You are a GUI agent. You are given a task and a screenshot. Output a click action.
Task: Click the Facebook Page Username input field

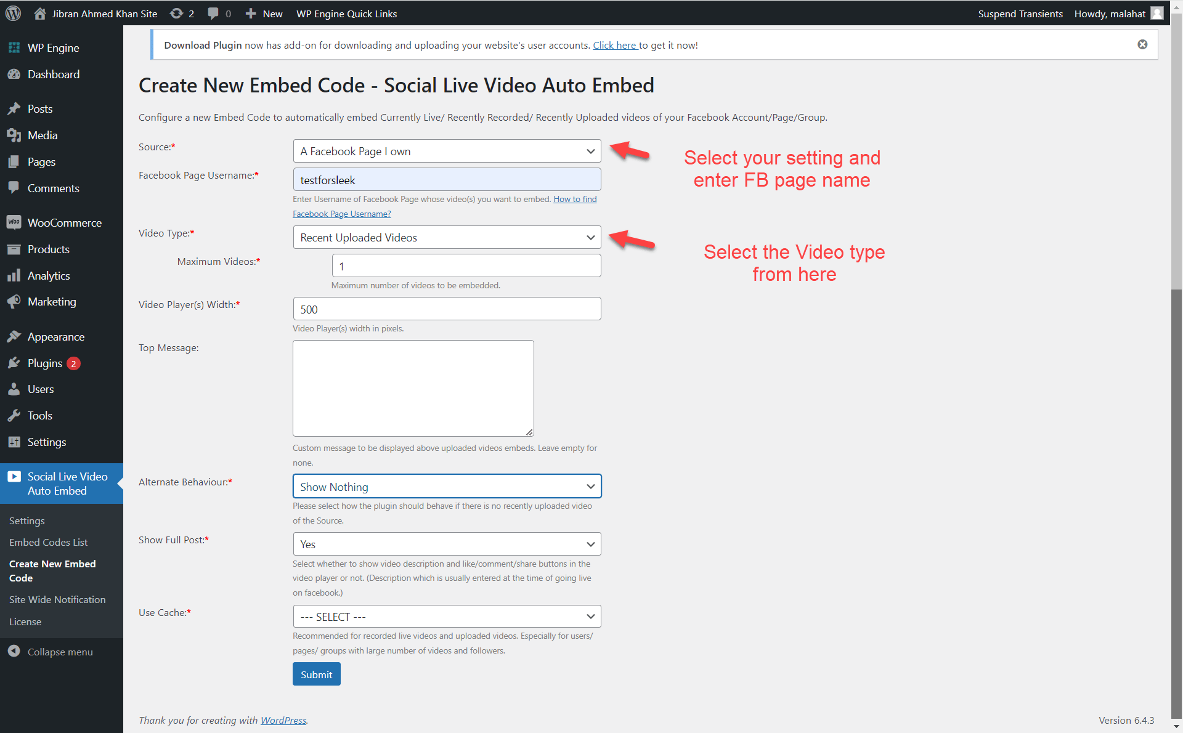447,180
